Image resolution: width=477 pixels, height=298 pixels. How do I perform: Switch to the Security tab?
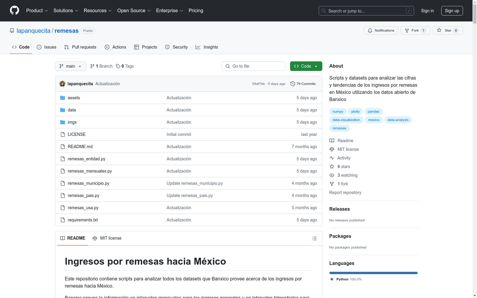[x=176, y=47]
